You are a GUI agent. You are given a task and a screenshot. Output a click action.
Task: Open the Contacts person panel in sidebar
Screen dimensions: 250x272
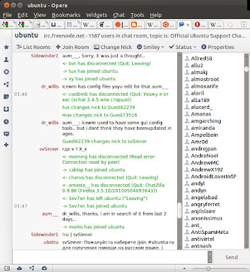(x=6, y=59)
